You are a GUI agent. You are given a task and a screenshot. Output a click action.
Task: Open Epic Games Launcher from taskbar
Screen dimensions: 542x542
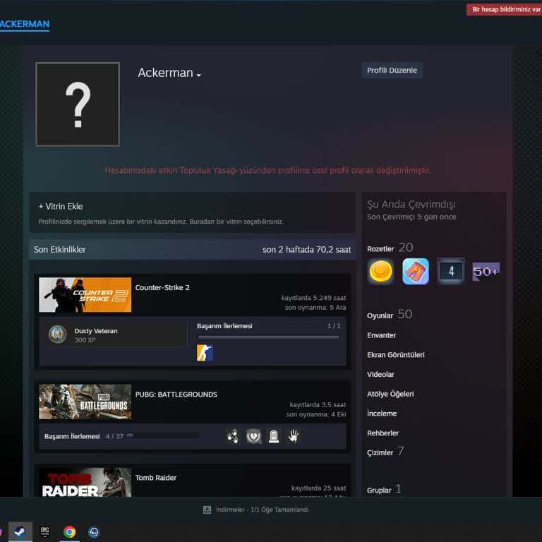coord(45,531)
